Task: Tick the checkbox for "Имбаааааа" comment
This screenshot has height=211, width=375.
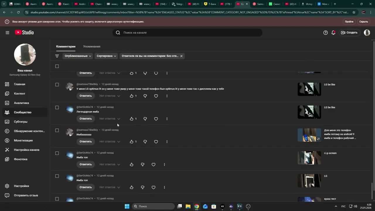Action: [57, 130]
